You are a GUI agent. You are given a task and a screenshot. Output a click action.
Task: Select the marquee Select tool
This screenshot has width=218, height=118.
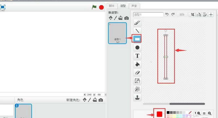click(137, 81)
